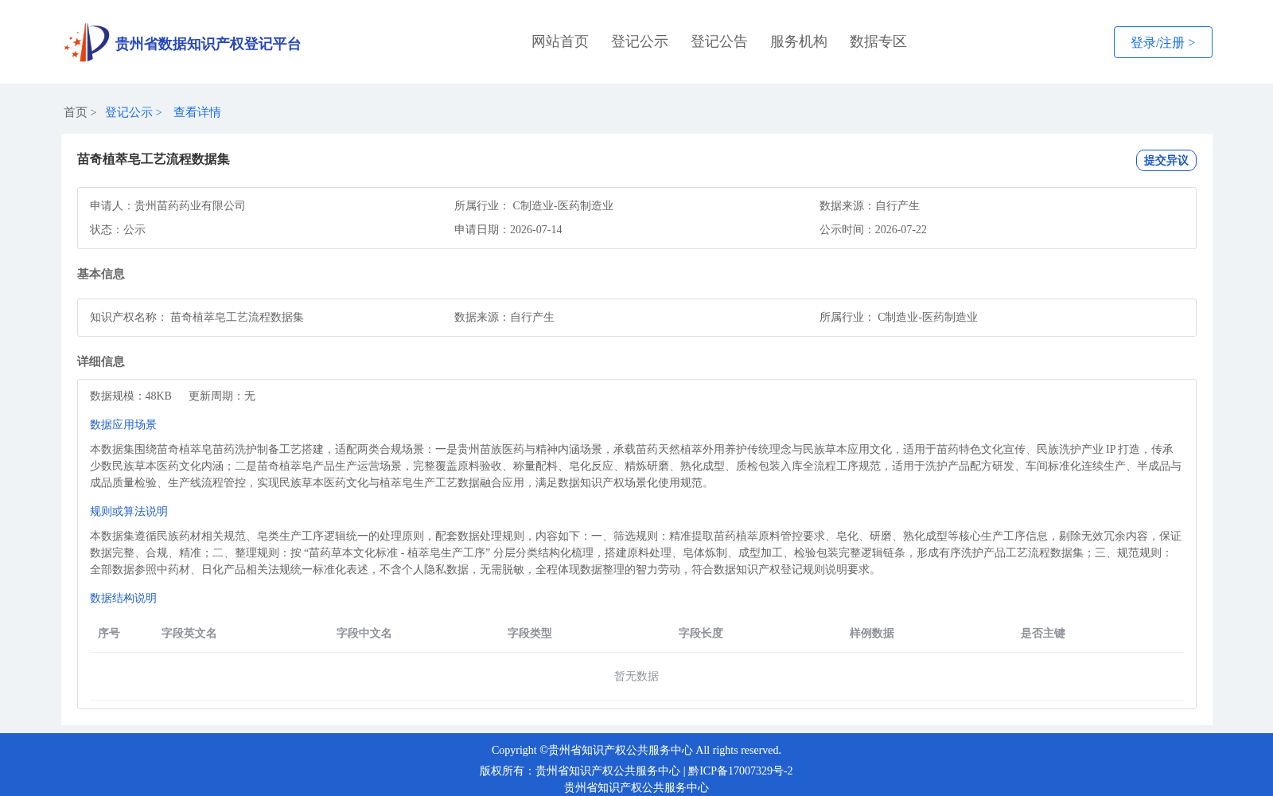Open 登记公示 navigation item

640,41
